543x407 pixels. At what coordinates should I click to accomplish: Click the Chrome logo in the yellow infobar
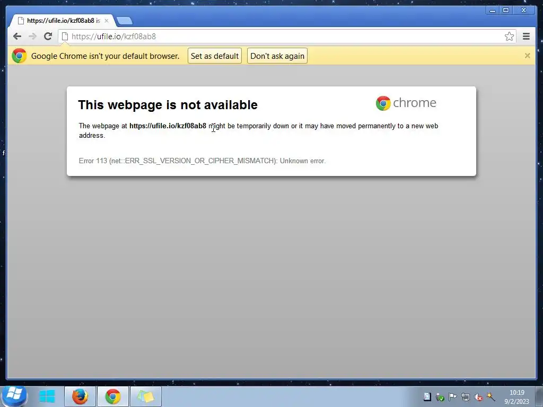(x=19, y=56)
